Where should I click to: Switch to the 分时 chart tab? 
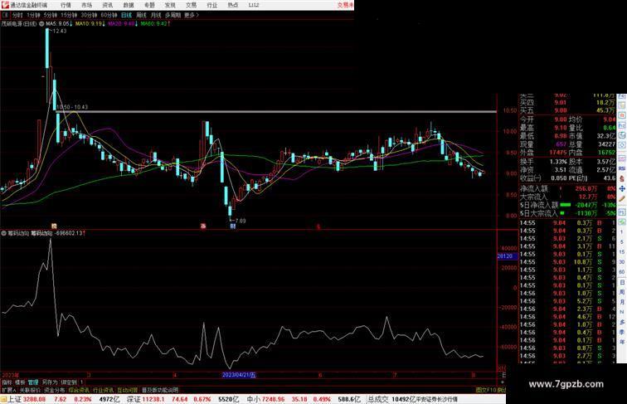[17, 15]
